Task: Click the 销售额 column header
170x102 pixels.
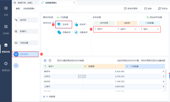Action: click(x=104, y=66)
